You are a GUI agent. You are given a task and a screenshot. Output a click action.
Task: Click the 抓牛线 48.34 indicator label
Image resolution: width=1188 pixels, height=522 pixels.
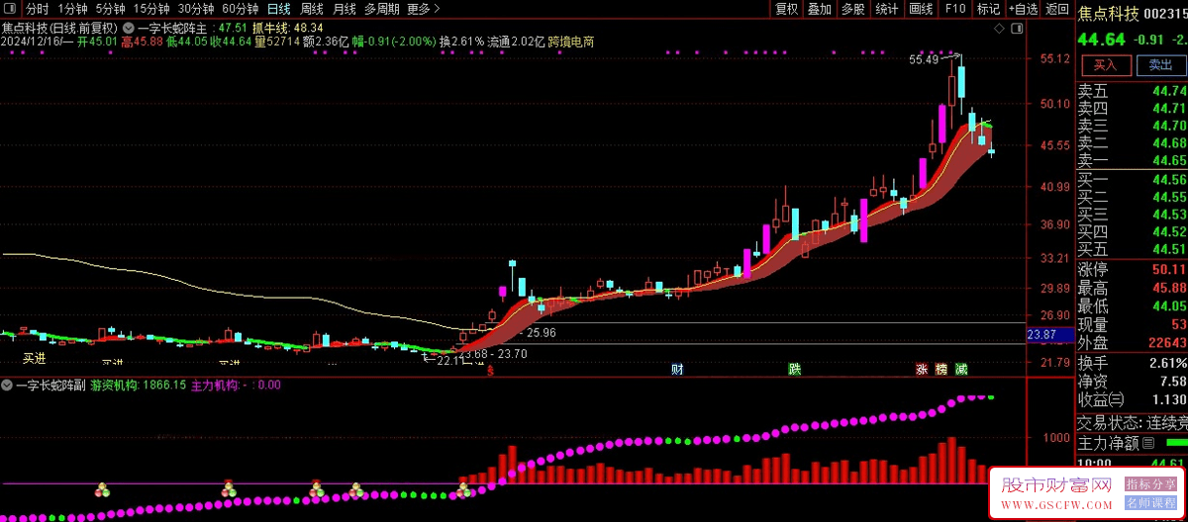(x=288, y=29)
